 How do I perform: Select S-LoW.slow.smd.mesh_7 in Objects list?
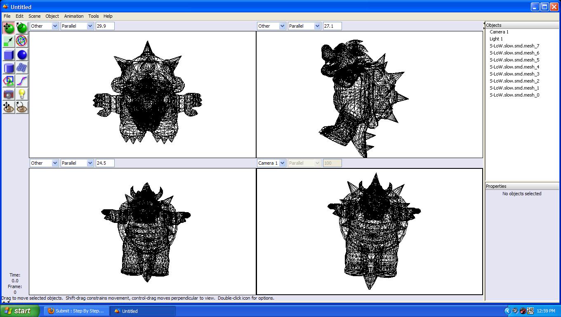pyautogui.click(x=514, y=46)
